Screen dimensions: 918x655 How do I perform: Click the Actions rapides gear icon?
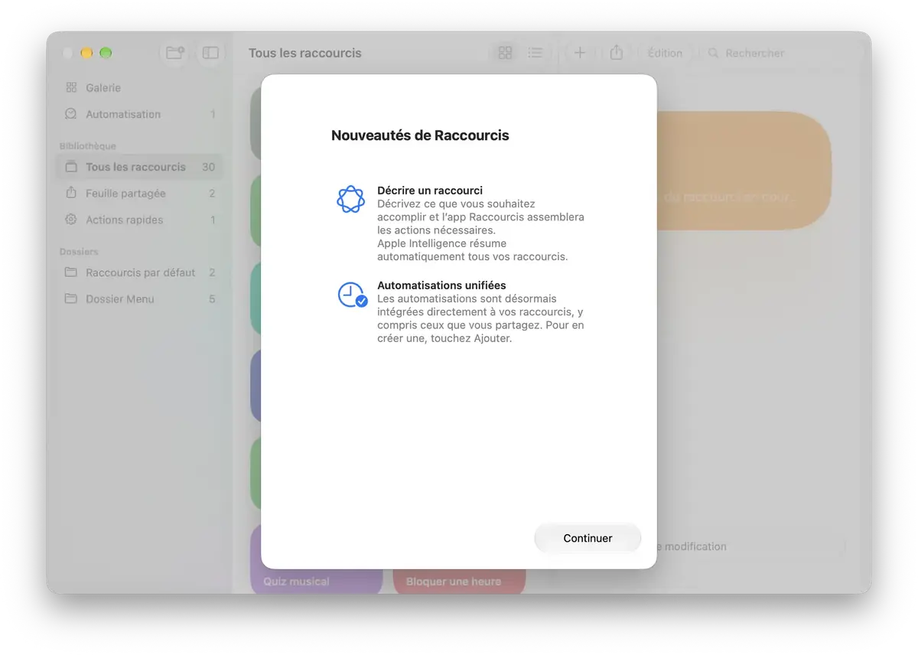coord(71,220)
